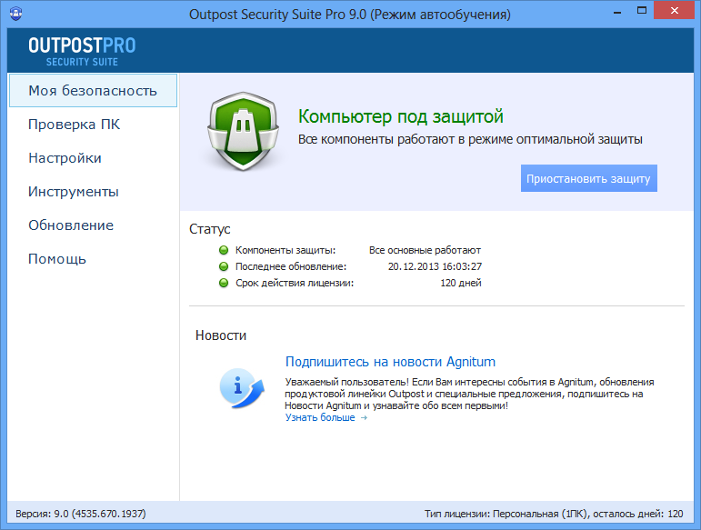Open the Обновление section
This screenshot has width=701, height=530.
pyautogui.click(x=71, y=225)
